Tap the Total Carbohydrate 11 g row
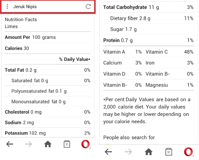This screenshot has width=199, height=160. (x=149, y=7)
